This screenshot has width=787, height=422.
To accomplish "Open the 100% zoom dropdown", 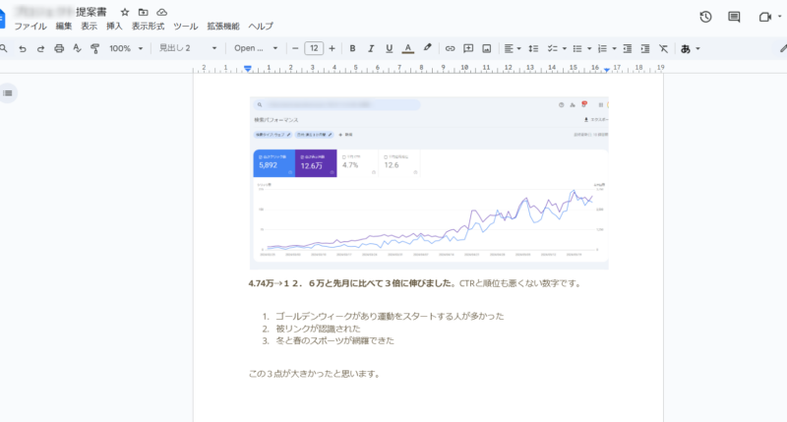I will tap(126, 48).
